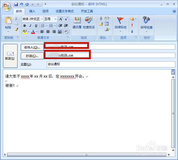
Task: Expand the highlight color arrow
Action: coord(28,32)
